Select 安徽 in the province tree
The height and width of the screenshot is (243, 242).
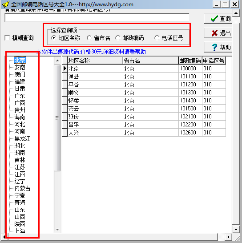point(20,67)
